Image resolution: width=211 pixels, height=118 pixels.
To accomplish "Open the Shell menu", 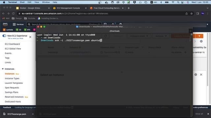I will click(22, 2).
